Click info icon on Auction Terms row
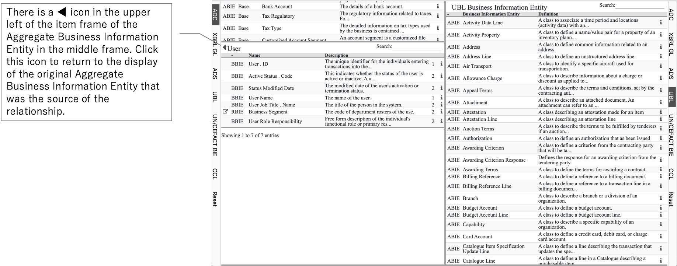Image resolution: width=677 pixels, height=266 pixels. click(x=661, y=129)
